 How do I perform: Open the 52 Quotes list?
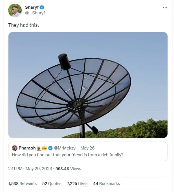click(x=52, y=184)
